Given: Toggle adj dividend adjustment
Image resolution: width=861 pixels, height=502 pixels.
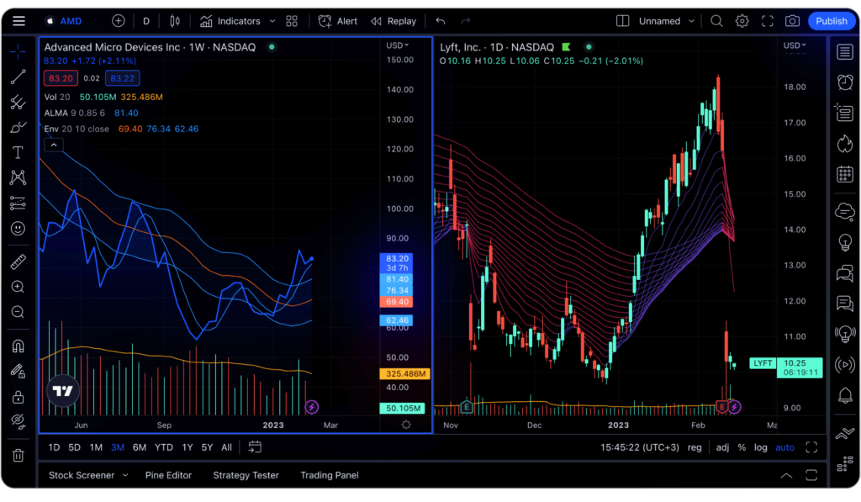Looking at the screenshot, I should (722, 447).
